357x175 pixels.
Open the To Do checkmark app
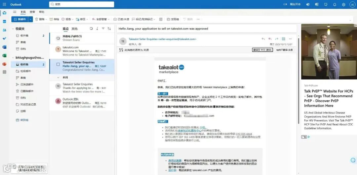point(4,38)
